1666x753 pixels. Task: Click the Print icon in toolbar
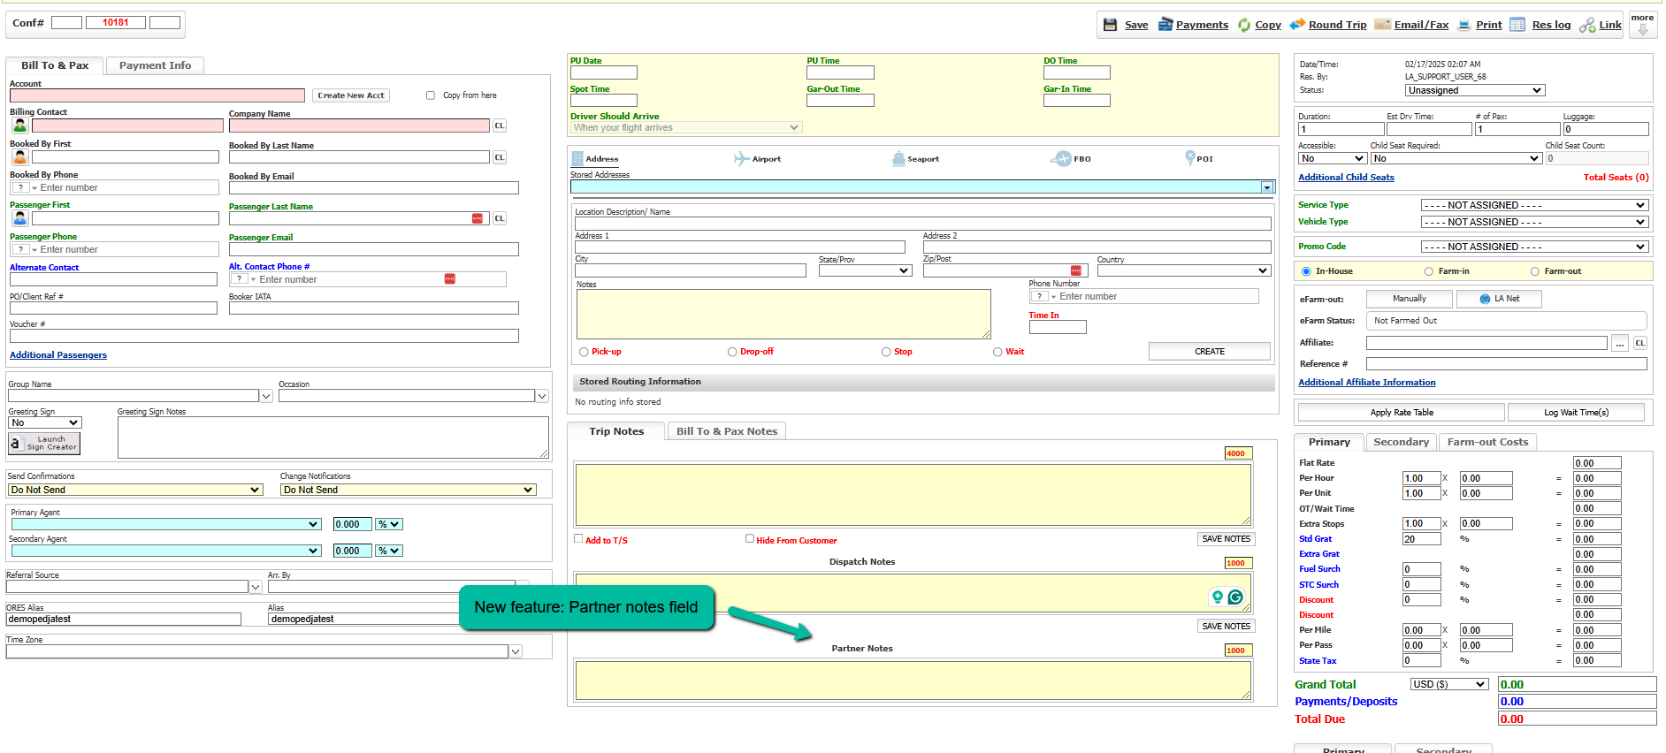click(1464, 25)
